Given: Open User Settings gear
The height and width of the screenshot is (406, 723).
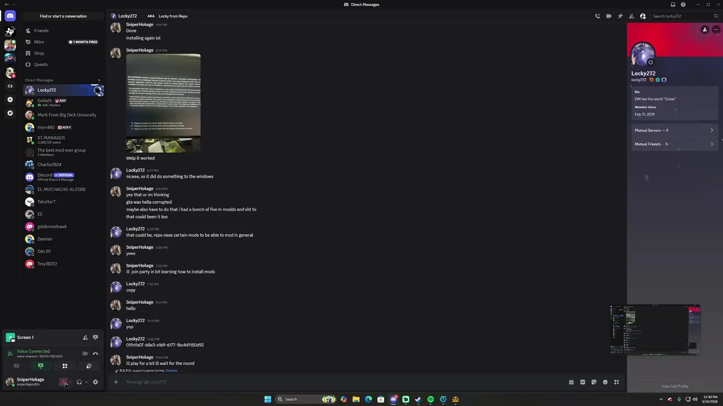Looking at the screenshot, I should (x=95, y=382).
